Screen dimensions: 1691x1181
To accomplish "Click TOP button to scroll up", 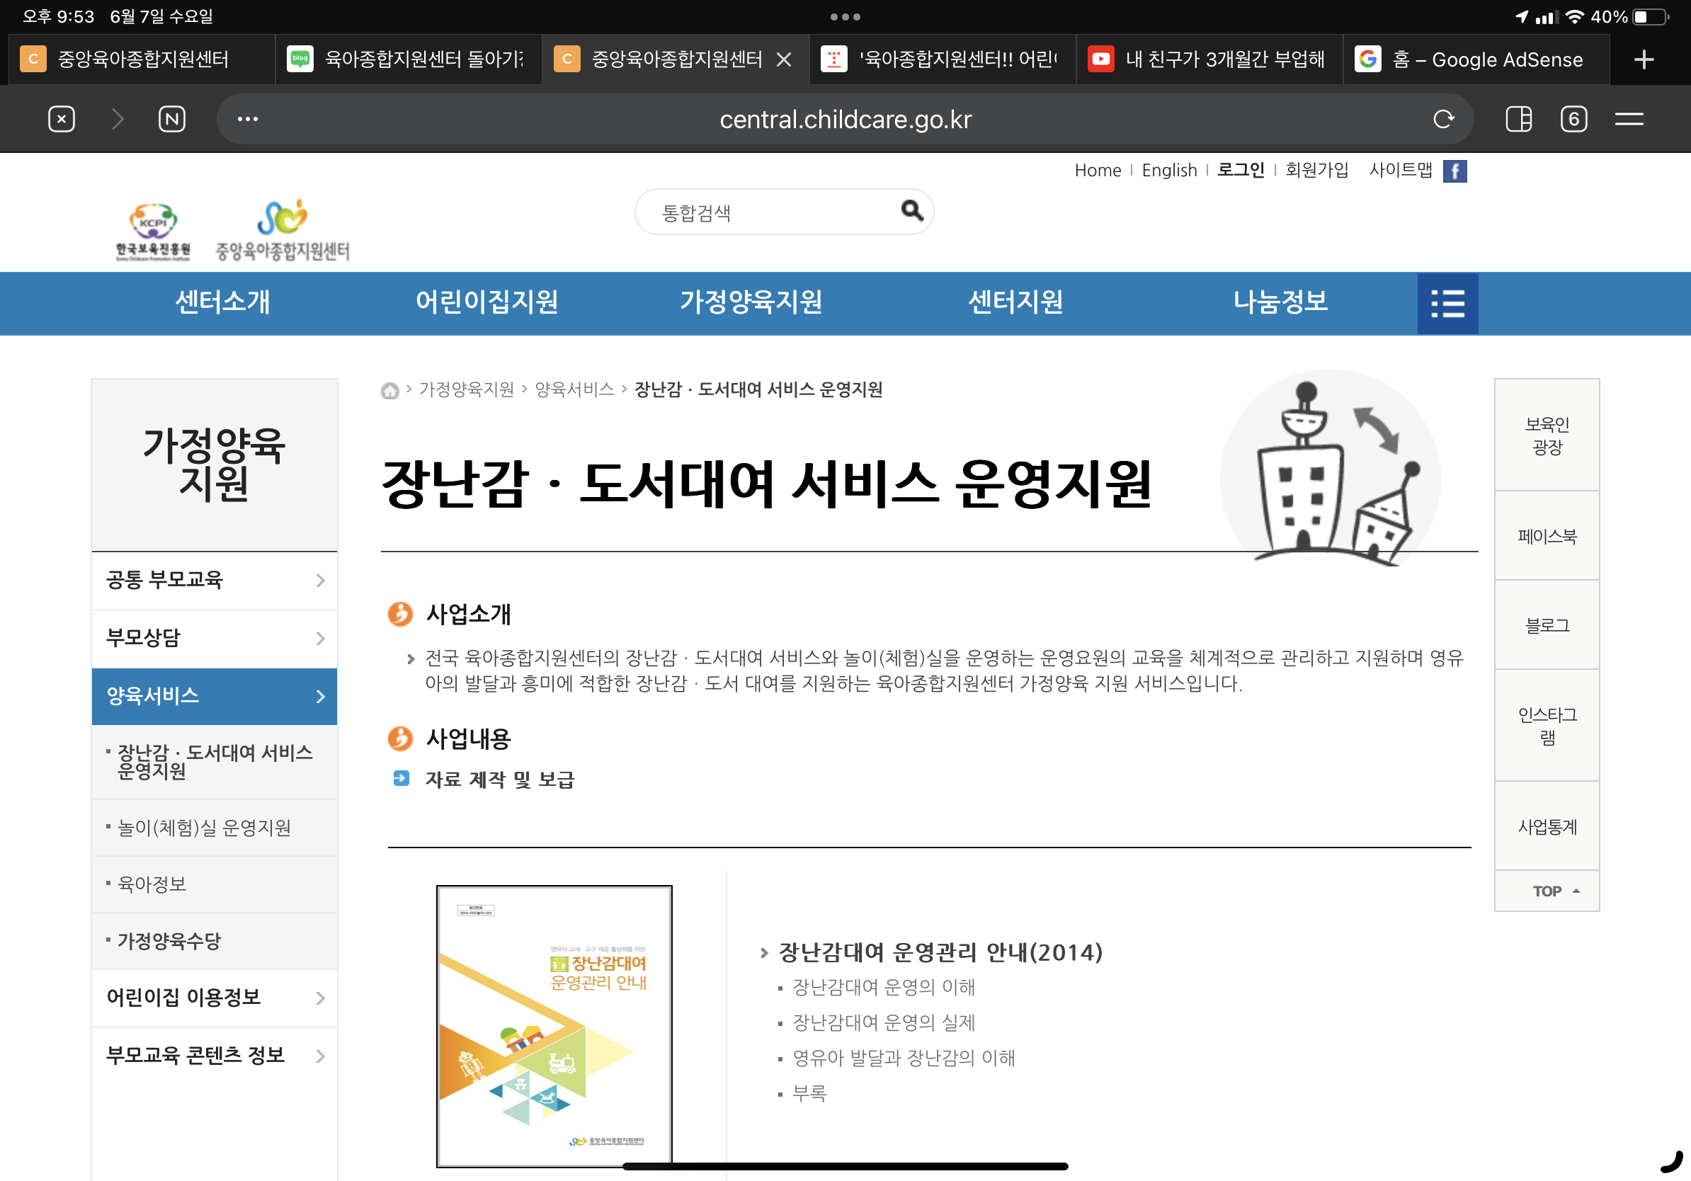I will pyautogui.click(x=1546, y=891).
